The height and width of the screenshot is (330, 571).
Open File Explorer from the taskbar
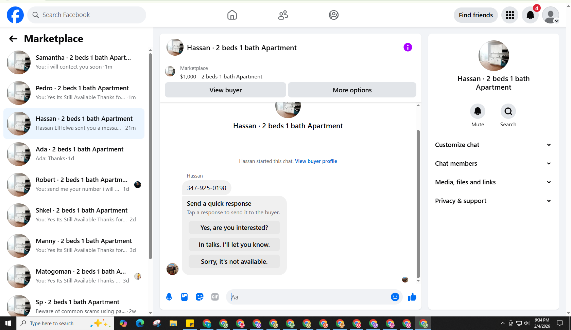point(173,323)
